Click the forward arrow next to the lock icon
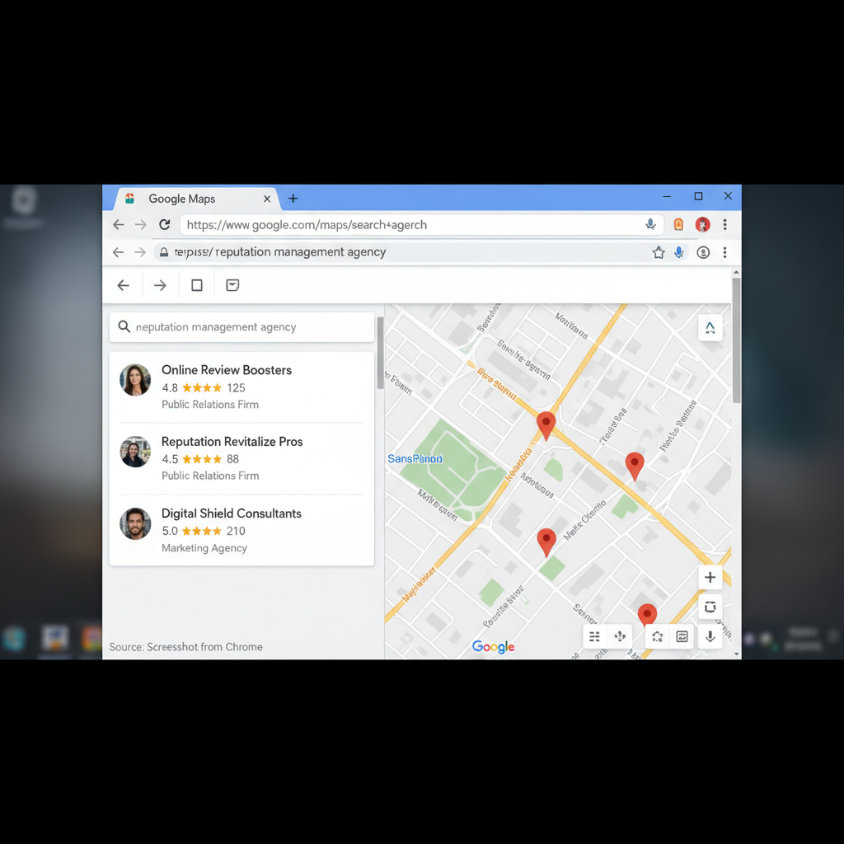Viewport: 844px width, 844px height. [x=140, y=252]
